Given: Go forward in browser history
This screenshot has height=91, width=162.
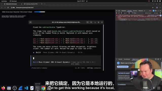Looking at the screenshot, I should (x=5, y=8).
